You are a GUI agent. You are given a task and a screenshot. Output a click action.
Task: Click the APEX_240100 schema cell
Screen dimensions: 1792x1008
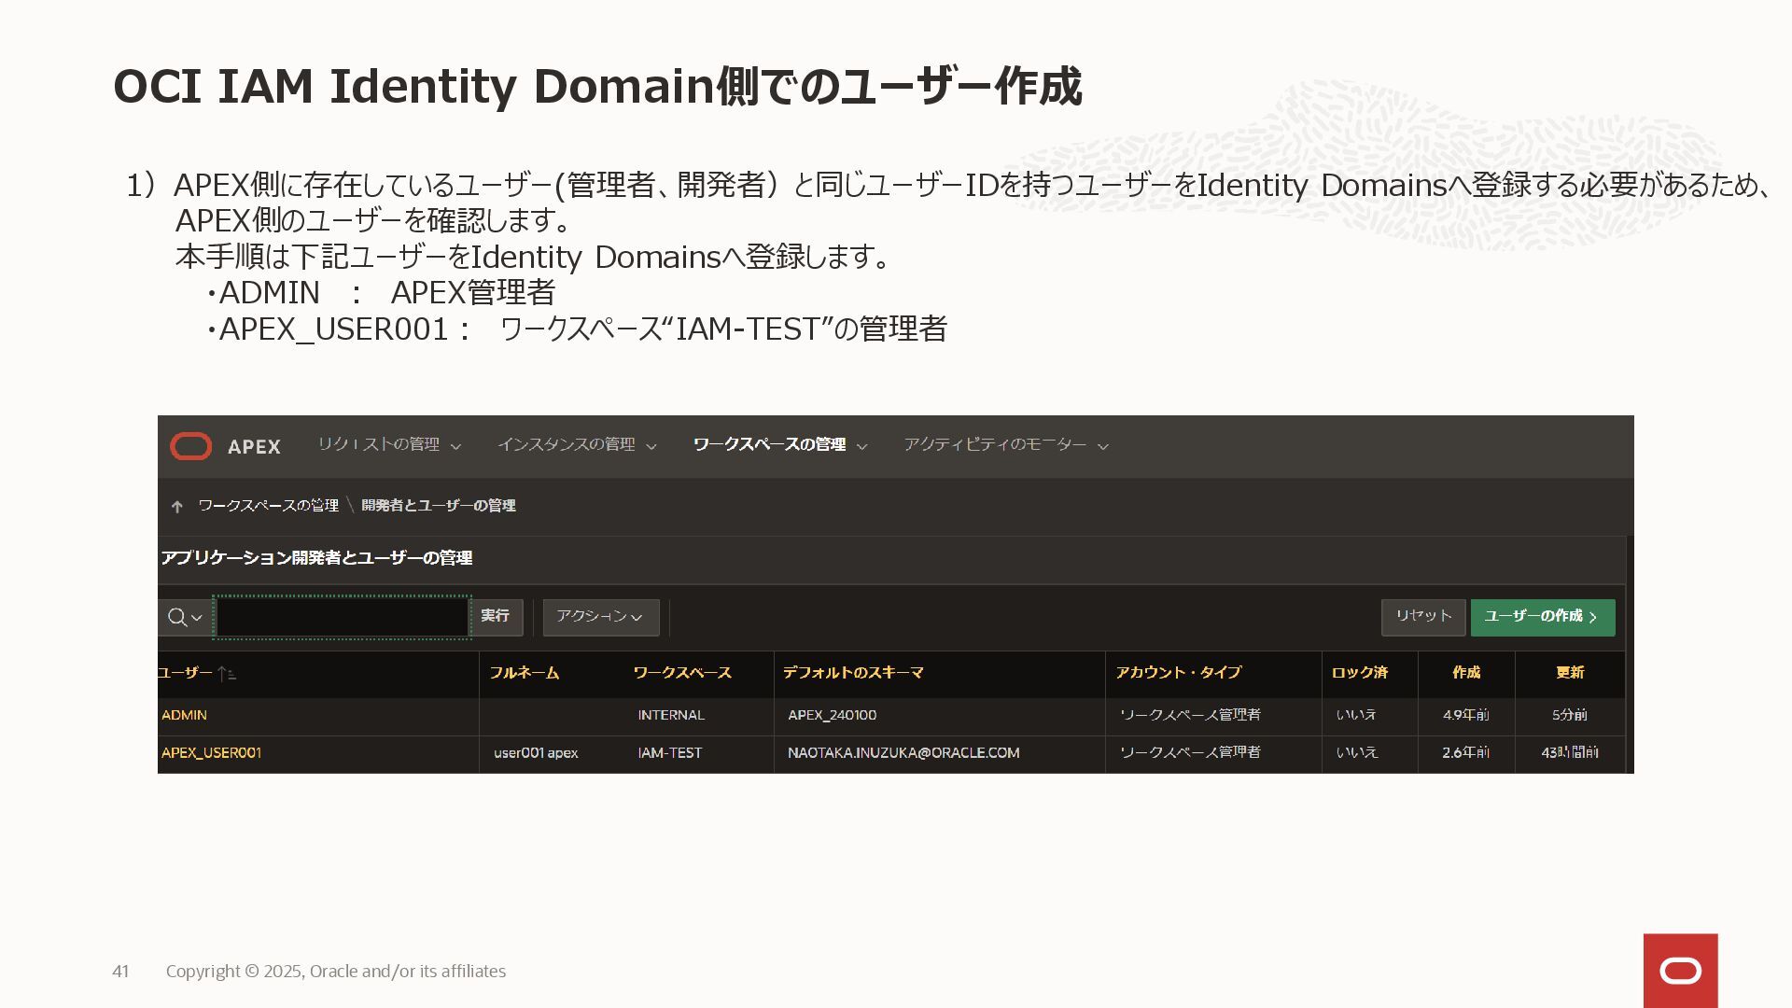[x=832, y=715]
